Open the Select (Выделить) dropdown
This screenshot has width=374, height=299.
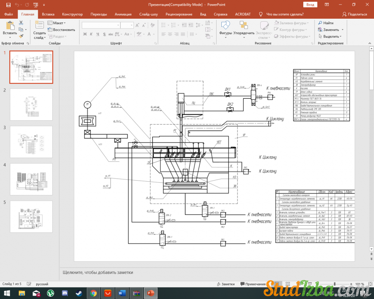pos(330,37)
